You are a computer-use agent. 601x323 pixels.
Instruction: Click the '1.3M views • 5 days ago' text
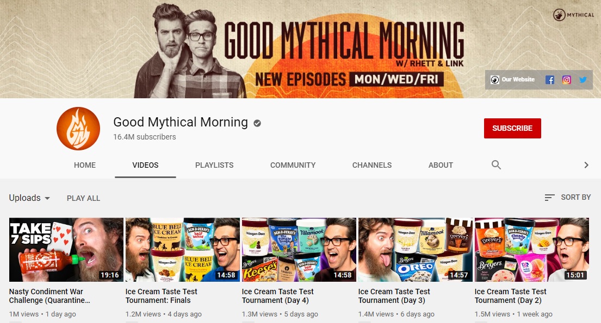[x=280, y=314]
